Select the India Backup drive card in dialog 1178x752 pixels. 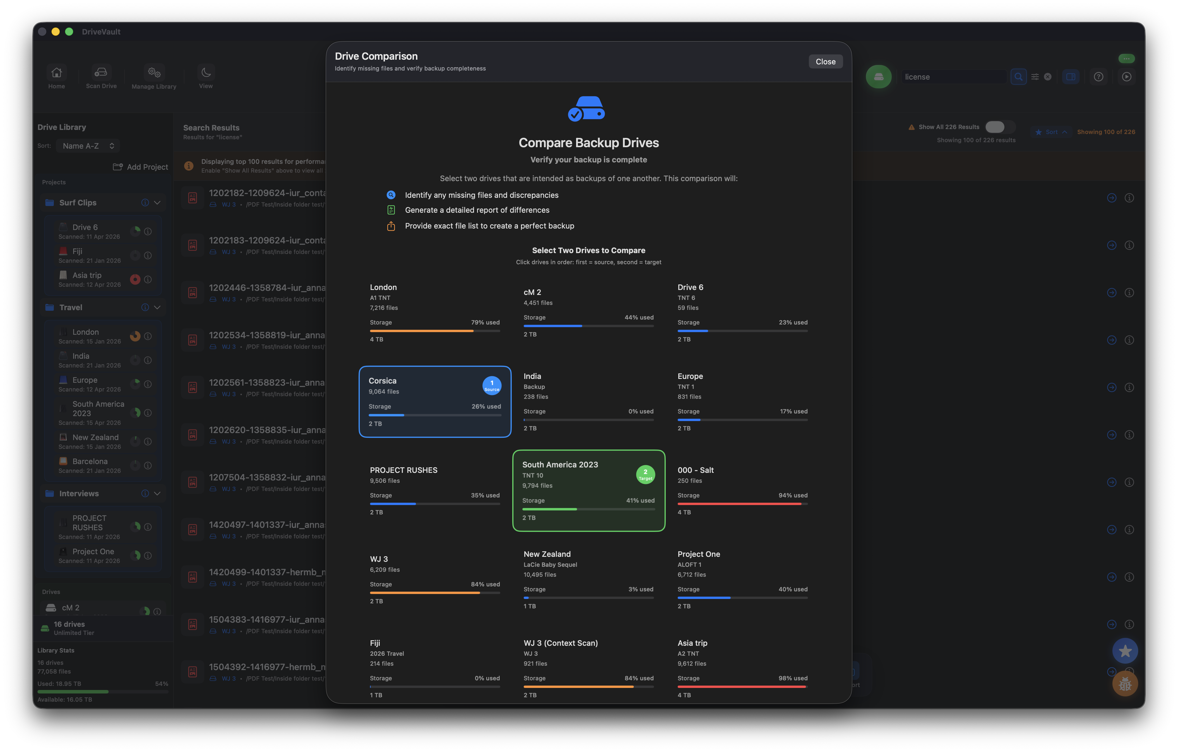(588, 401)
